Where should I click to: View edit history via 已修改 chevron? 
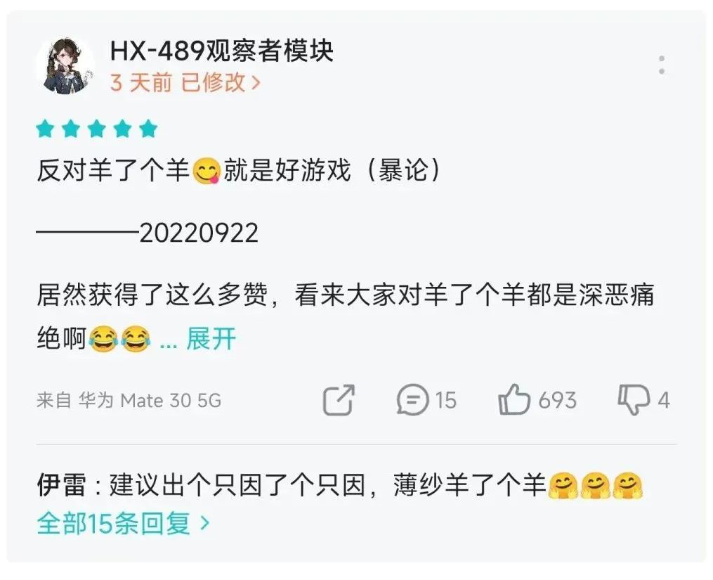(221, 82)
